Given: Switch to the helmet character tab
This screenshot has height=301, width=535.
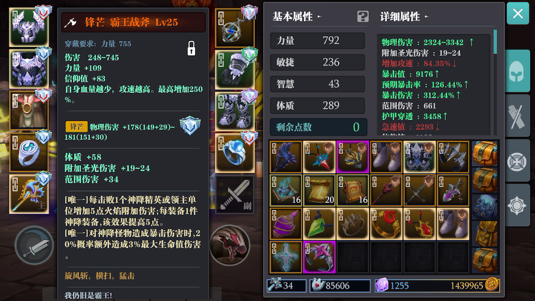Looking at the screenshot, I should 517,71.
